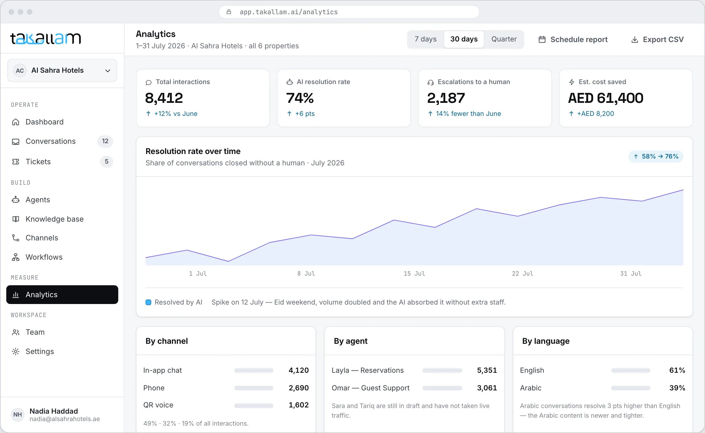Click the Agents robot icon in sidebar
Viewport: 705px width, 433px height.
tap(15, 200)
